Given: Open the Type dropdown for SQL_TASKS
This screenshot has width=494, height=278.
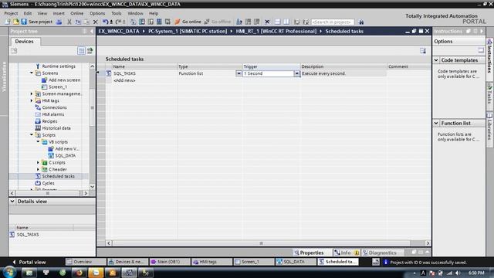Looking at the screenshot, I should pos(239,73).
